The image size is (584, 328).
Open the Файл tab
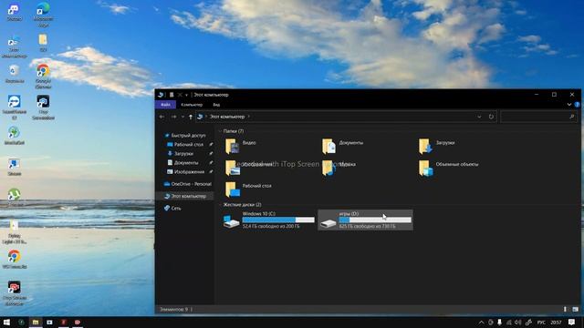[165, 105]
